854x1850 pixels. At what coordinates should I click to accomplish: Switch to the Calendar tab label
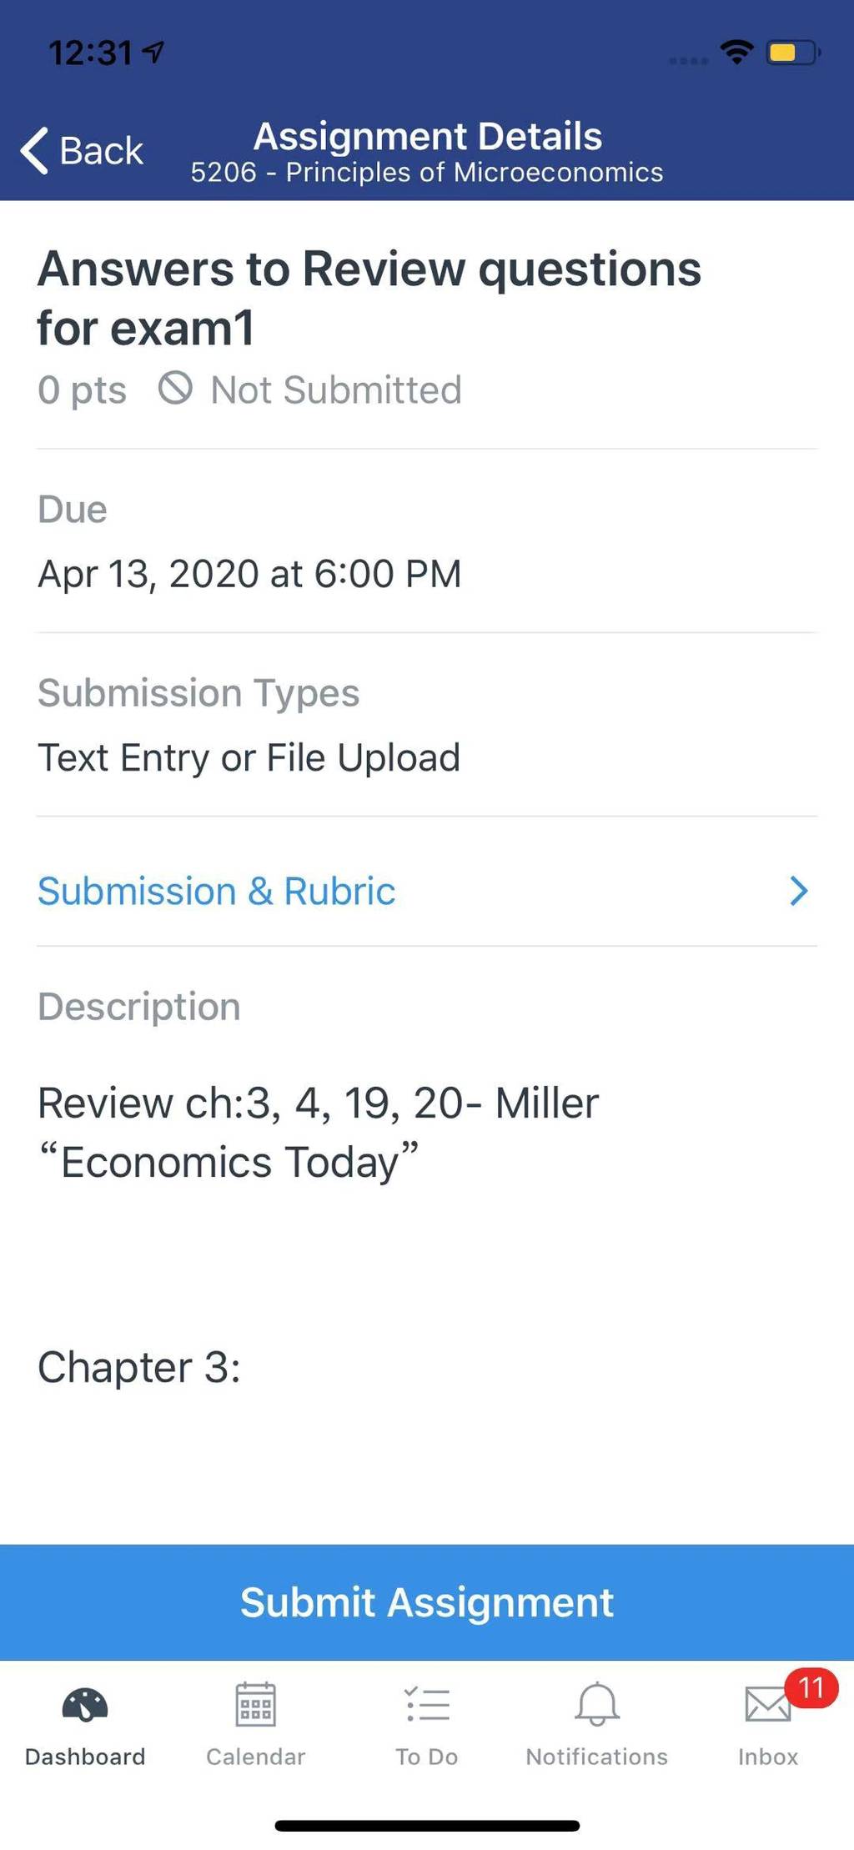[255, 1757]
